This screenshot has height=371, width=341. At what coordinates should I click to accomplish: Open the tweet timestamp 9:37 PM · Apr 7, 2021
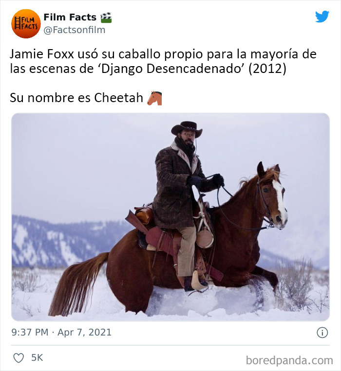click(x=61, y=332)
